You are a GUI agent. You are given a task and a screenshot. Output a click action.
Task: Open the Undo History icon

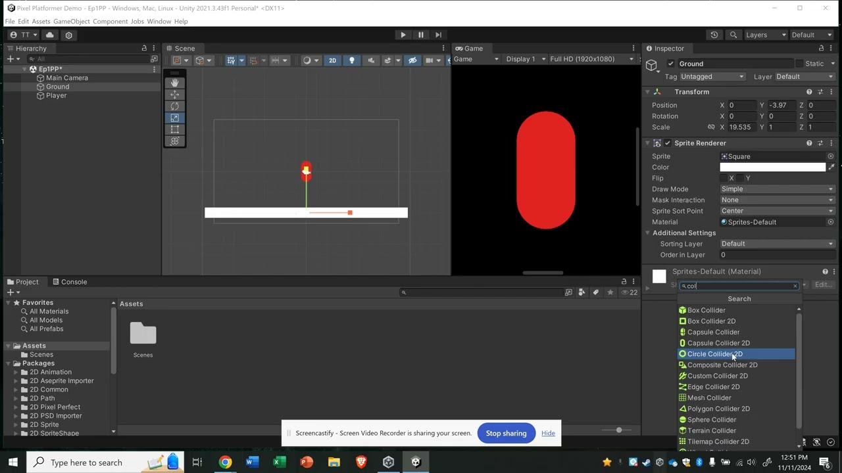click(714, 35)
